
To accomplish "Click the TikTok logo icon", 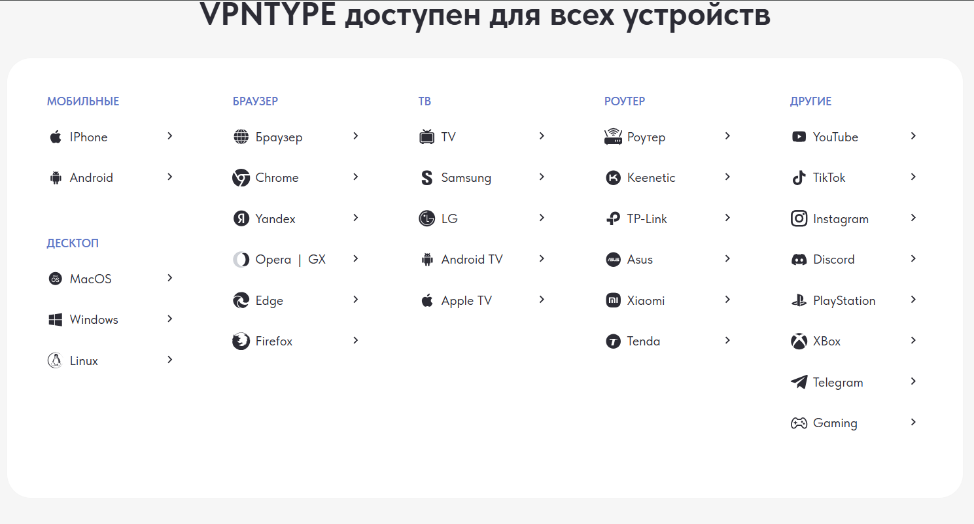I will click(799, 178).
